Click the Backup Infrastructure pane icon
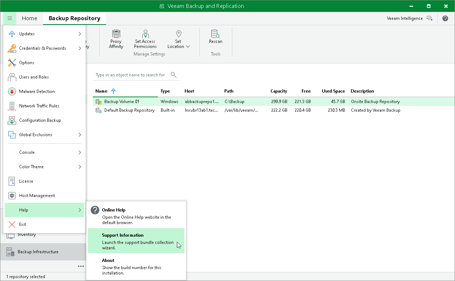Image resolution: width=455 pixels, height=281 pixels. click(x=11, y=252)
